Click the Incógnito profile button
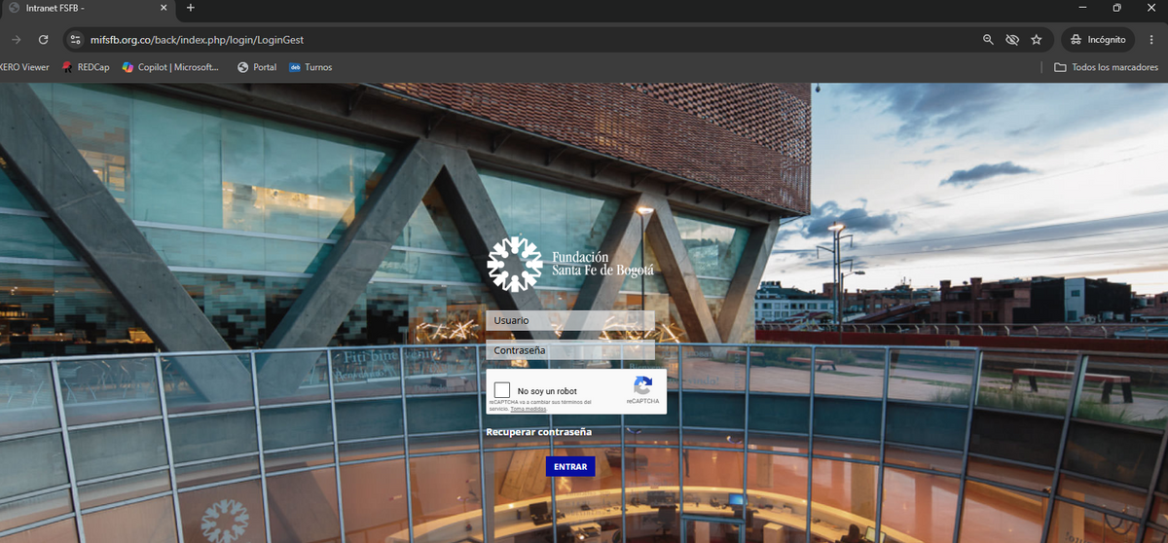This screenshot has height=543, width=1168. click(x=1098, y=40)
